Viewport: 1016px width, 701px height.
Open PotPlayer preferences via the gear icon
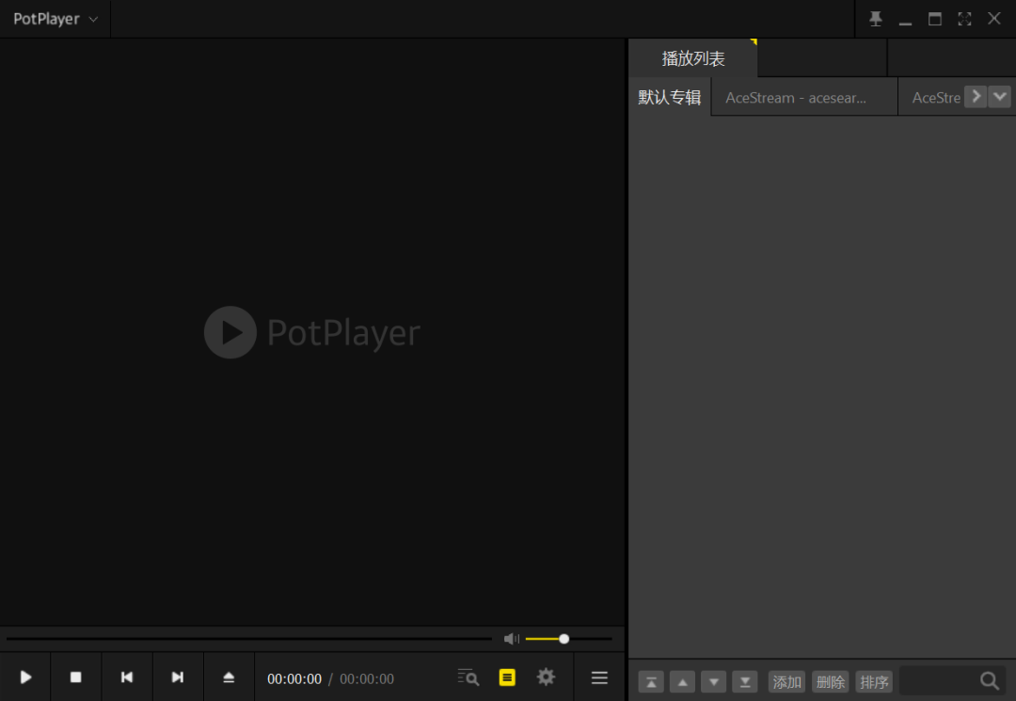(546, 677)
